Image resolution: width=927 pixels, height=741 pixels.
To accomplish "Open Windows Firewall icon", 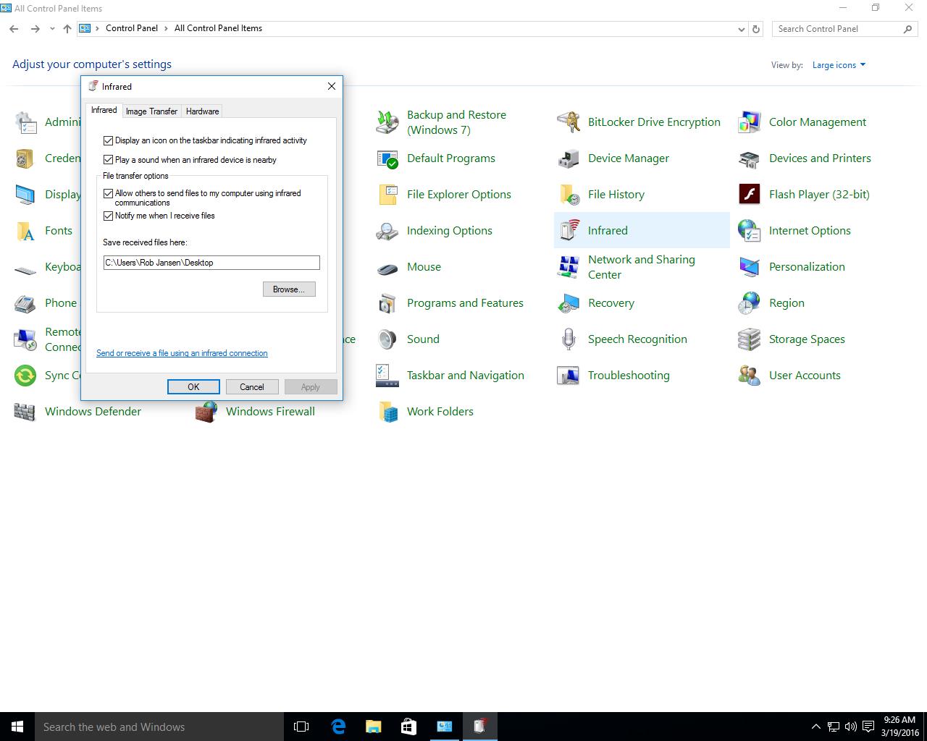I will tap(206, 412).
